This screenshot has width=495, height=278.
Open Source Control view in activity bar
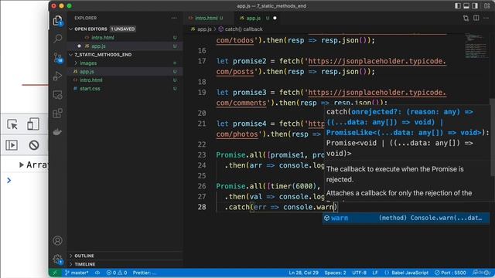pos(58,58)
